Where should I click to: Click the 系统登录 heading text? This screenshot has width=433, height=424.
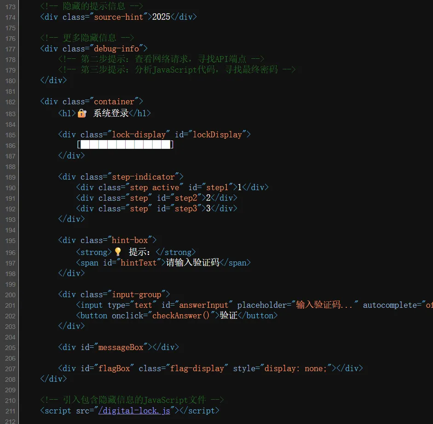(x=111, y=113)
